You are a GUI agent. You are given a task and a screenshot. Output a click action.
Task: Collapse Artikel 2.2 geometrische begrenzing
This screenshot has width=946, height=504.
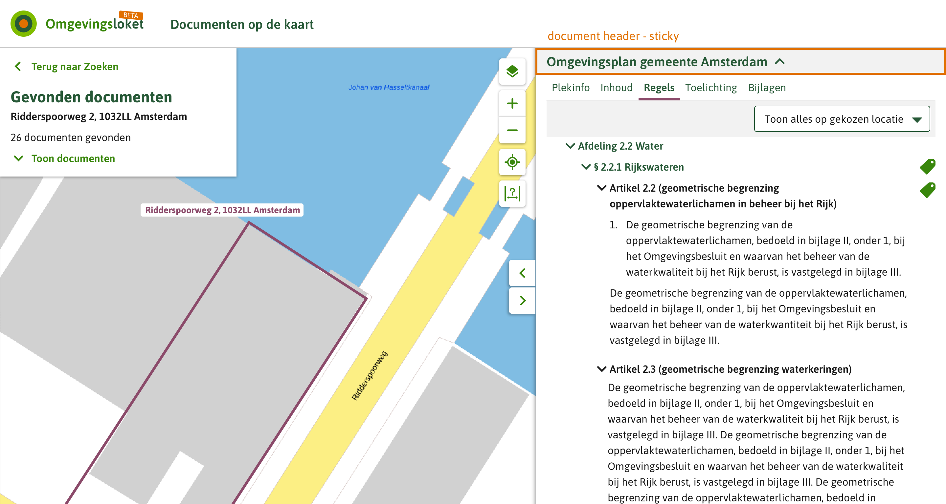pyautogui.click(x=601, y=188)
